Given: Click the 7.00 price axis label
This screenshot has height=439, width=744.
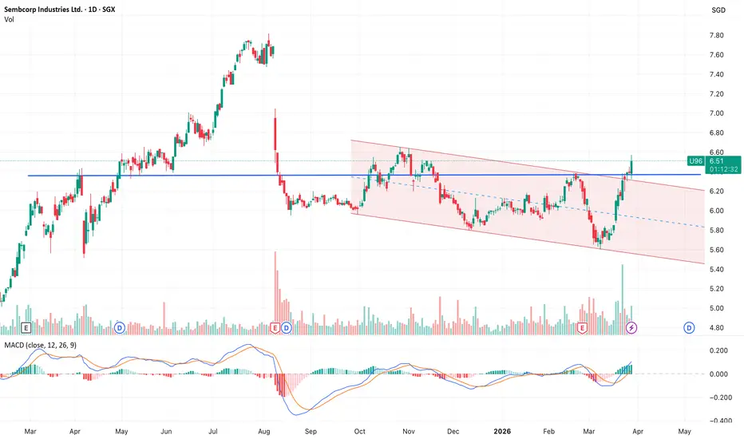Looking at the screenshot, I should point(716,113).
